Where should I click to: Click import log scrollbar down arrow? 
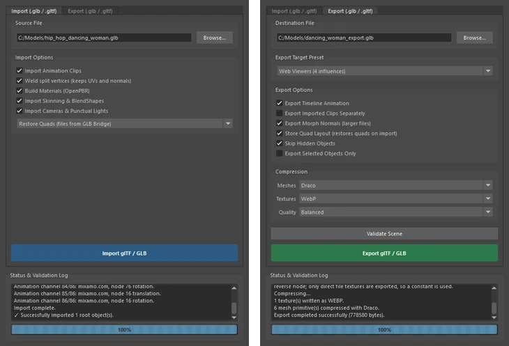pos(234,317)
